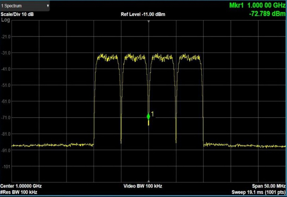Select the 1 Spectrum window title
This screenshot has width=287, height=197.
click(x=11, y=6)
